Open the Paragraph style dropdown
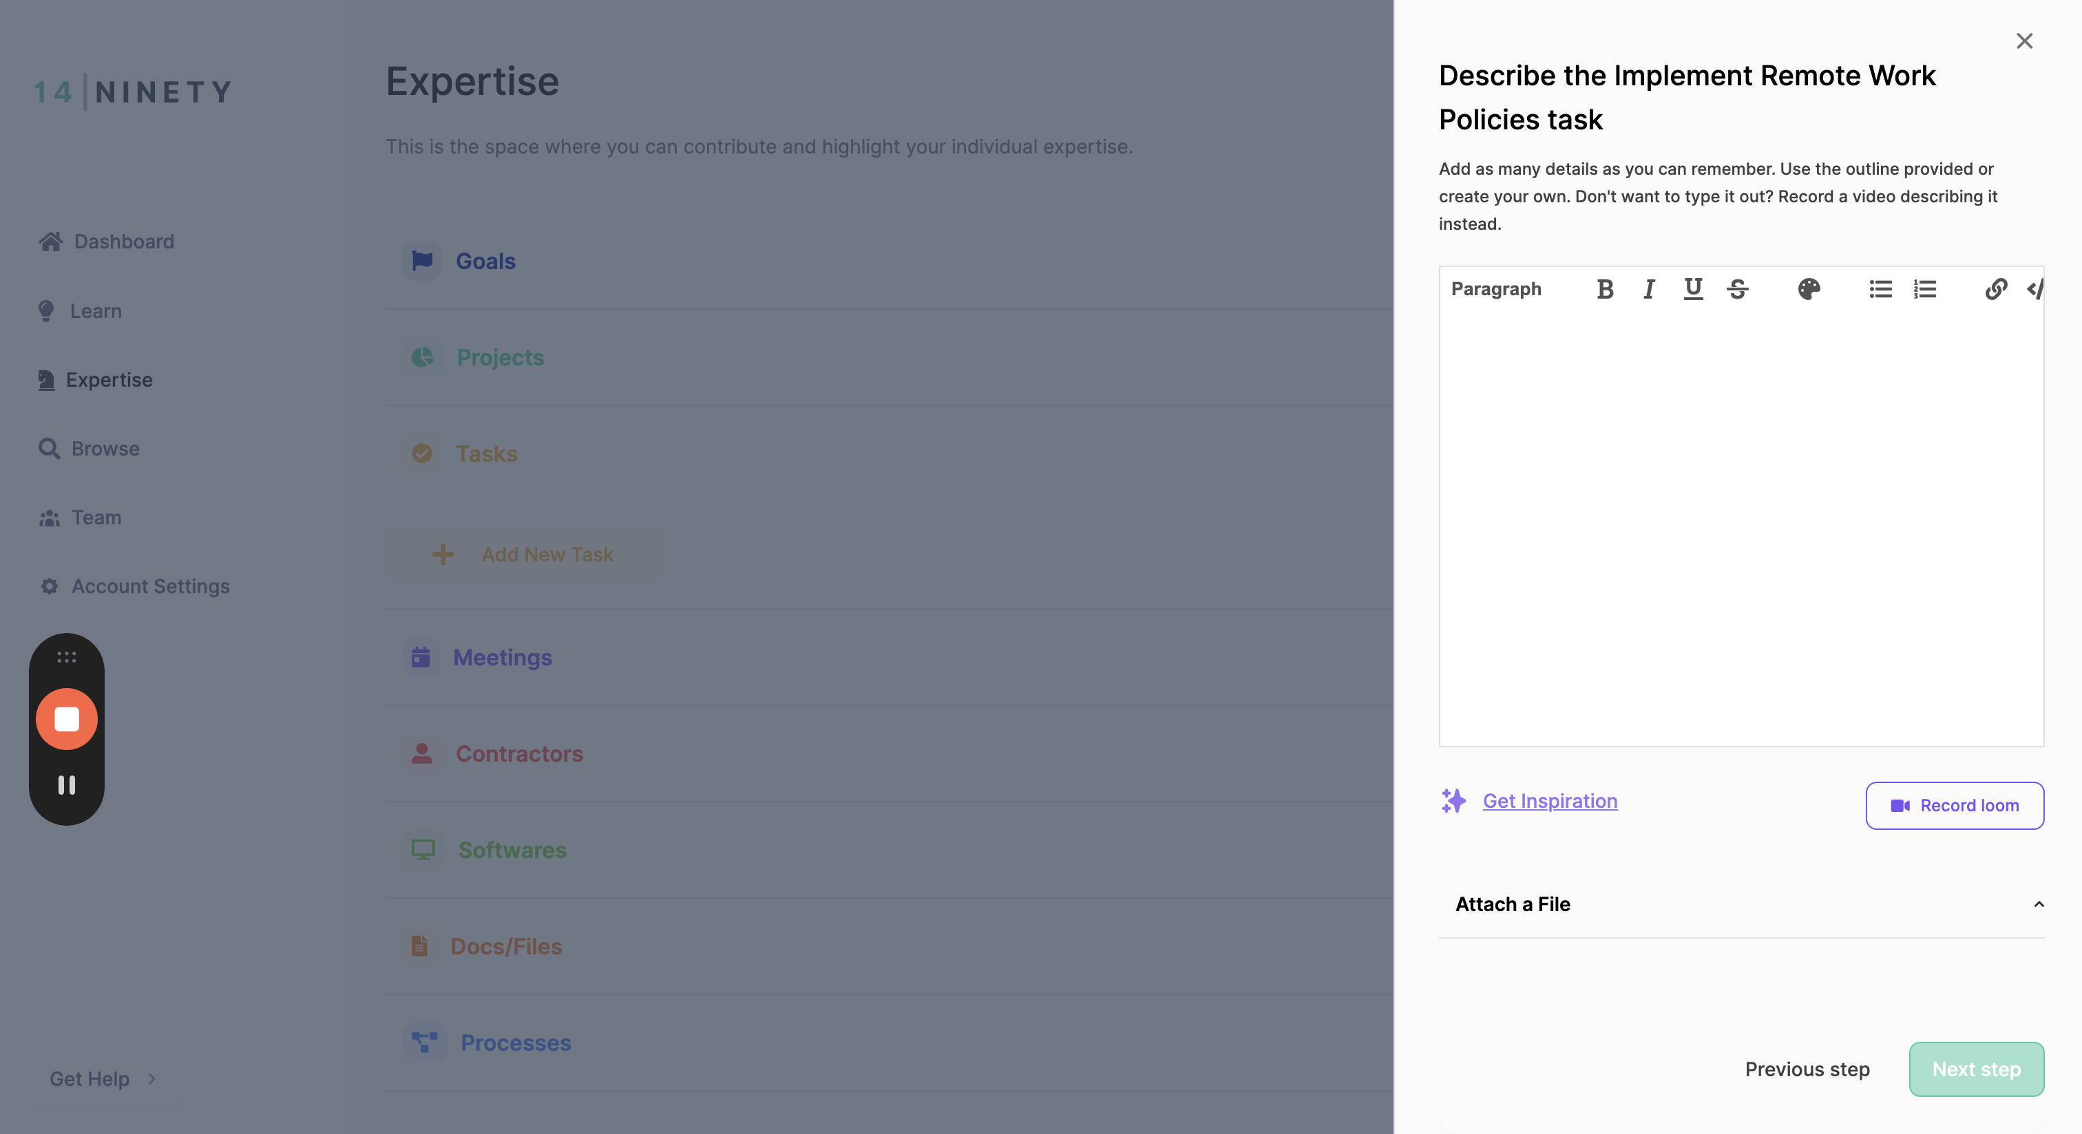Viewport: 2082px width, 1134px height. (x=1496, y=288)
